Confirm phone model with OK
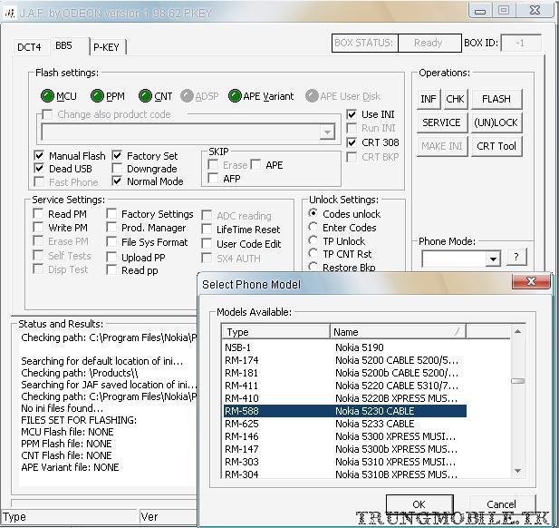This screenshot has height=528, width=559. pyautogui.click(x=419, y=504)
